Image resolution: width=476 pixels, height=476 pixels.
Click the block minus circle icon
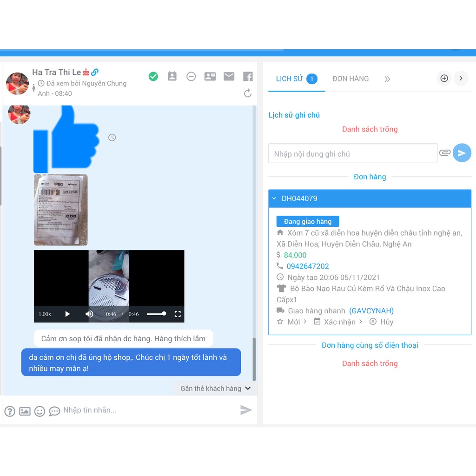coord(191,77)
